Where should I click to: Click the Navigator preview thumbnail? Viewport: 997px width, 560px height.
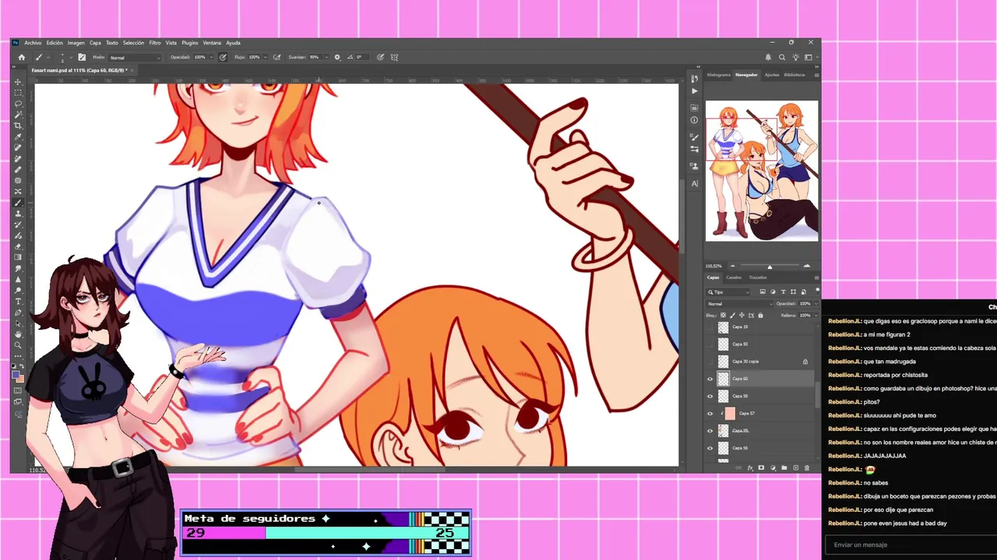click(762, 171)
